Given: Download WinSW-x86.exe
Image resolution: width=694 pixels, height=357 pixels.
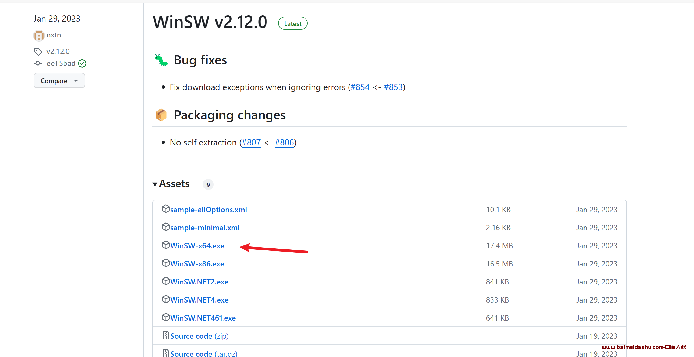Looking at the screenshot, I should coord(197,264).
